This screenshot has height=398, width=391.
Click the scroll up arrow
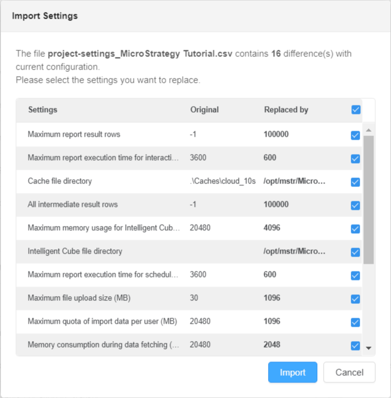368,130
